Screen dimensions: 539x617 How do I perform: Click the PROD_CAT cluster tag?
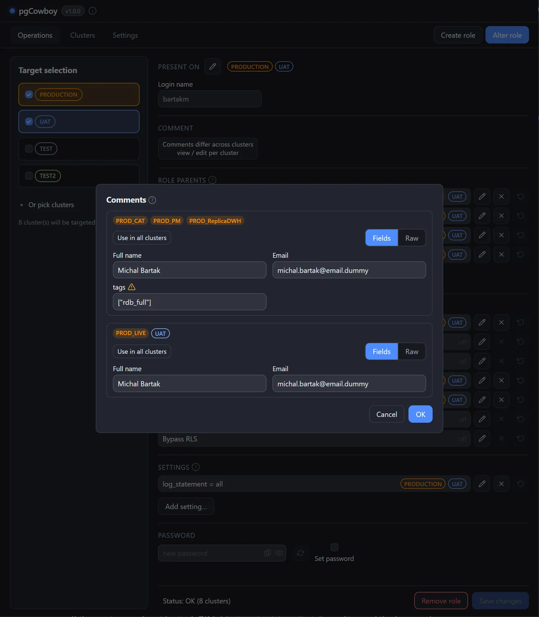click(130, 221)
